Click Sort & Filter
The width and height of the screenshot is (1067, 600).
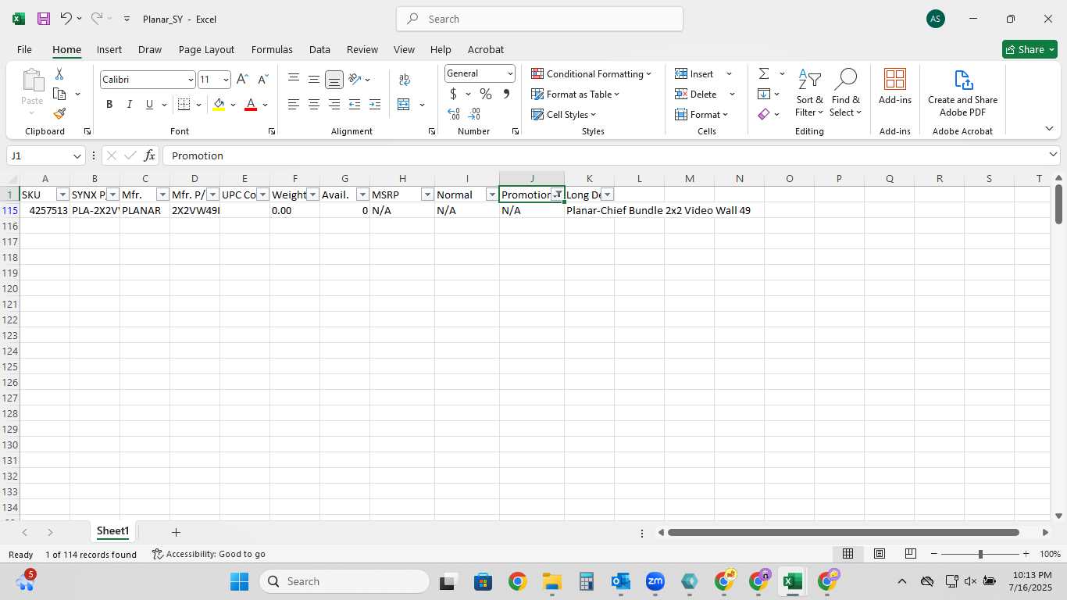pos(809,93)
